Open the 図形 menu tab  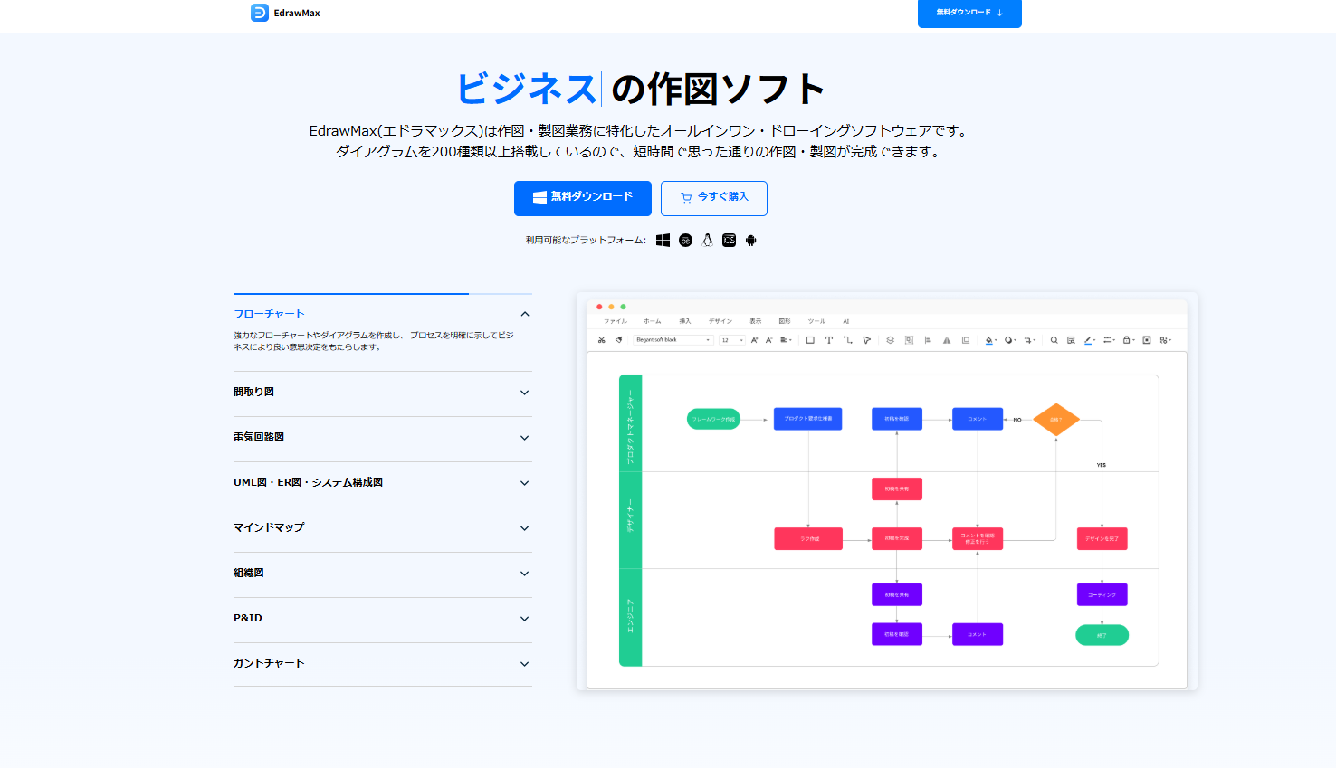point(785,321)
